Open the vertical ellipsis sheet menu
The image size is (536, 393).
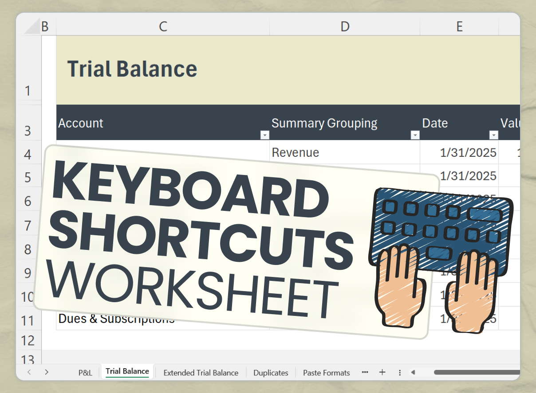(400, 373)
